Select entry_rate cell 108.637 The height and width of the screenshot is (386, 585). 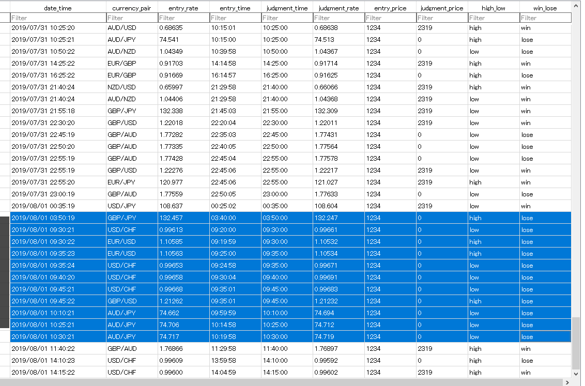(183, 206)
